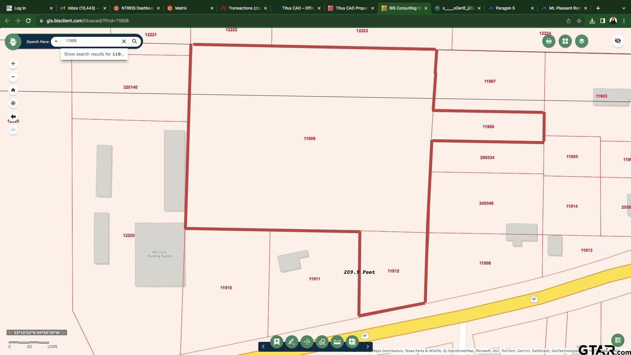Image resolution: width=631 pixels, height=355 pixels.
Task: Click the Add Data plus icon
Action: click(352, 342)
